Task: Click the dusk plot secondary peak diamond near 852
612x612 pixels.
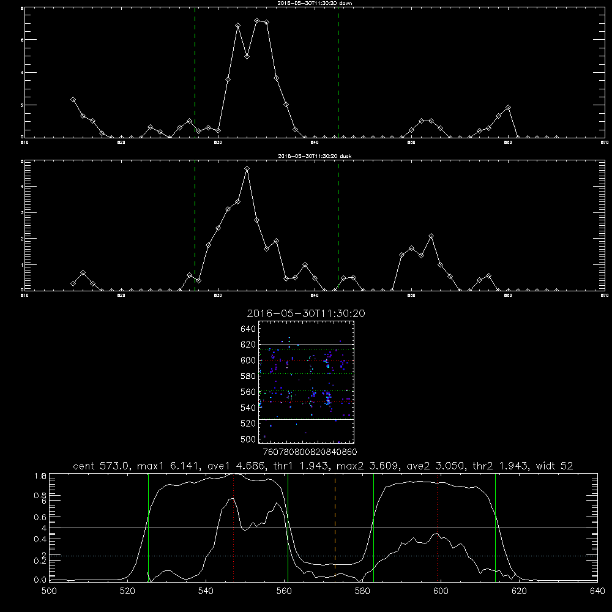Action: 431,236
